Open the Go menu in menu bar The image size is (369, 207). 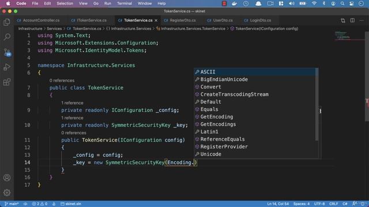(96, 3)
